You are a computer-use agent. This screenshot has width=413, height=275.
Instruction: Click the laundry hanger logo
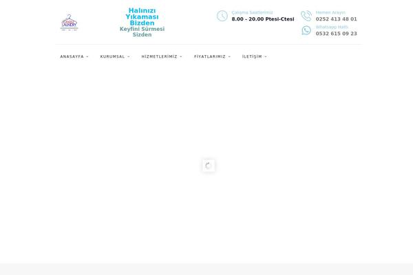[x=70, y=23]
